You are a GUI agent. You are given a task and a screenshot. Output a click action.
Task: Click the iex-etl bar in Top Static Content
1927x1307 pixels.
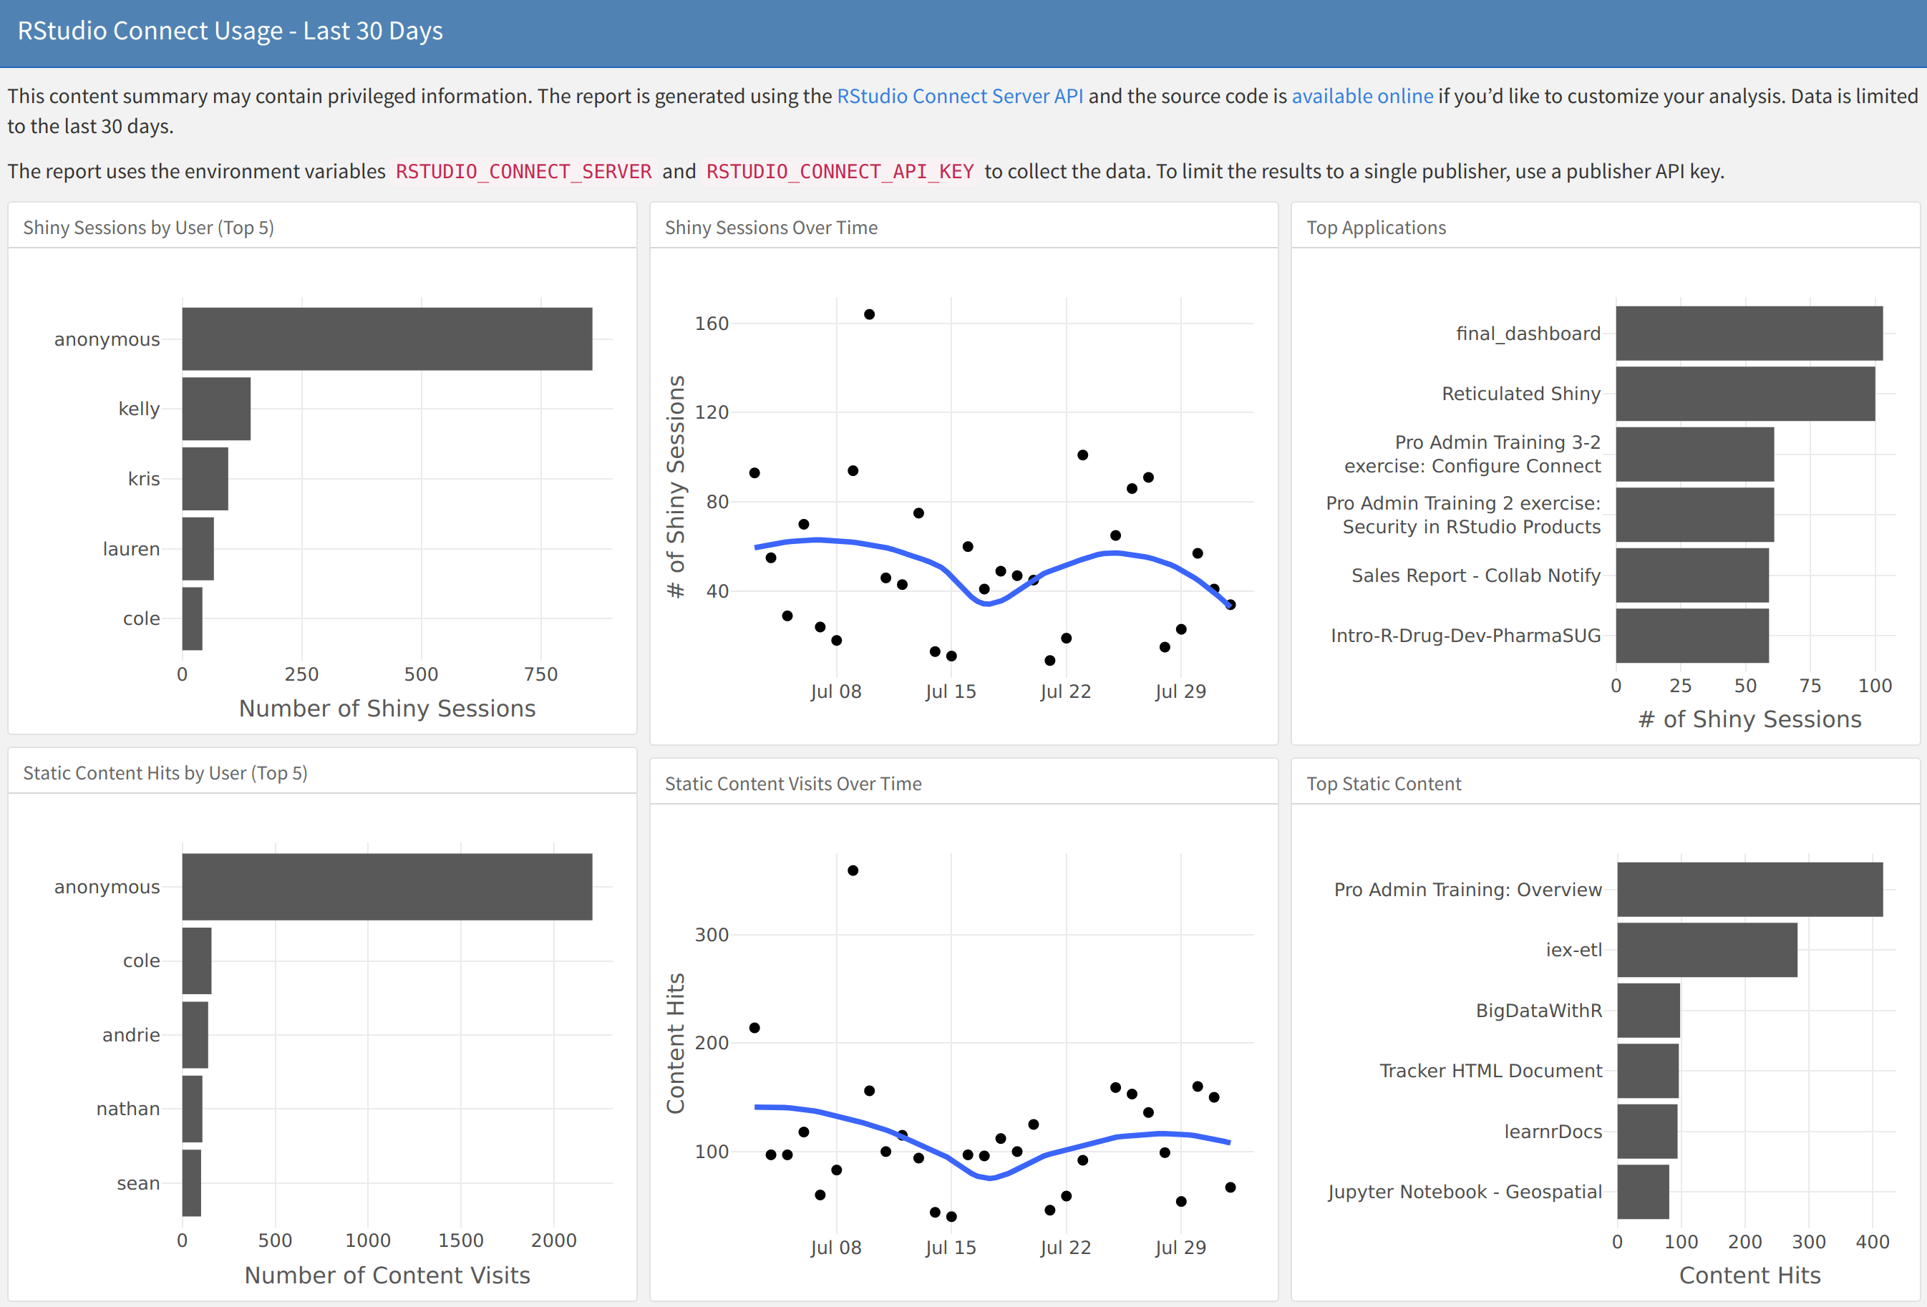click(x=1707, y=950)
